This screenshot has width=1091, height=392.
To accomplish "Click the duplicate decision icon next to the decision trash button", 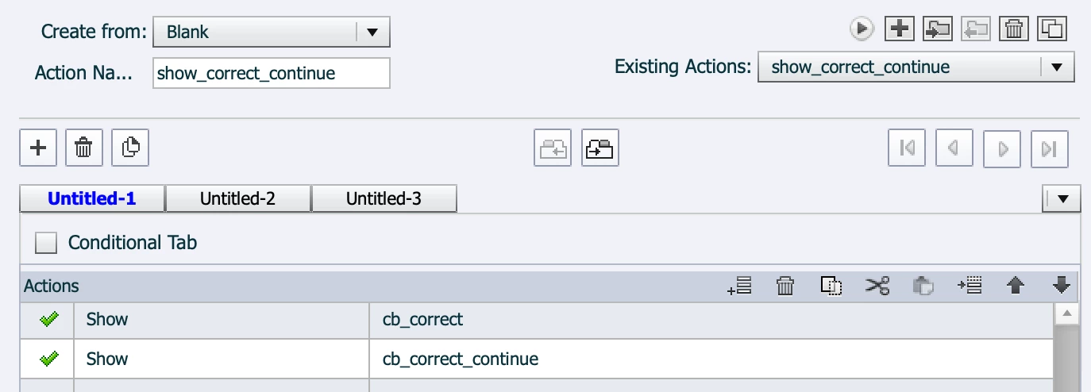I will (131, 148).
